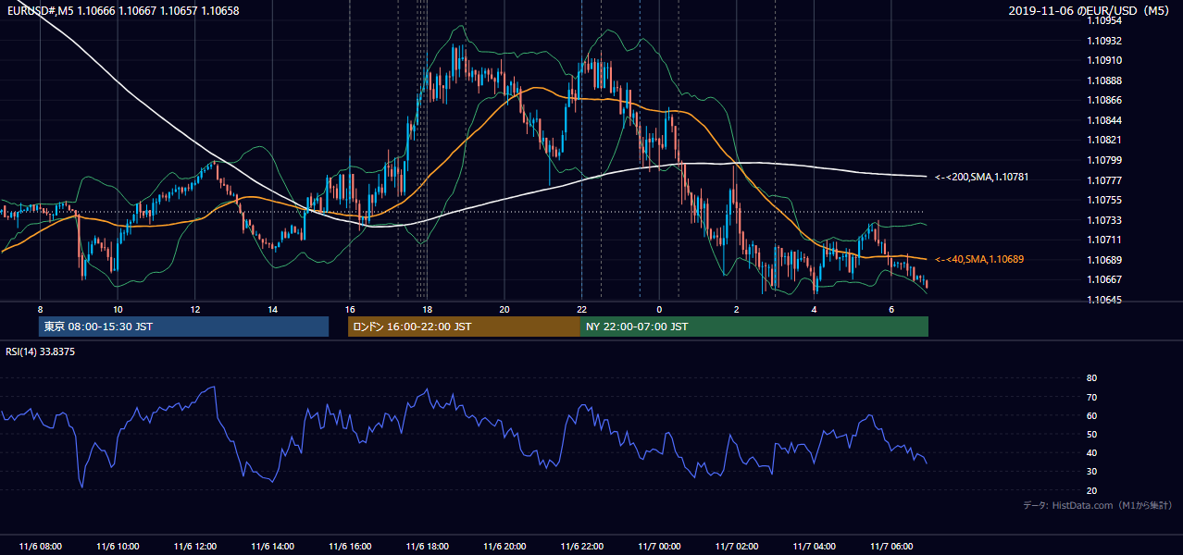Click hour tick 0 under price chart

pyautogui.click(x=659, y=309)
